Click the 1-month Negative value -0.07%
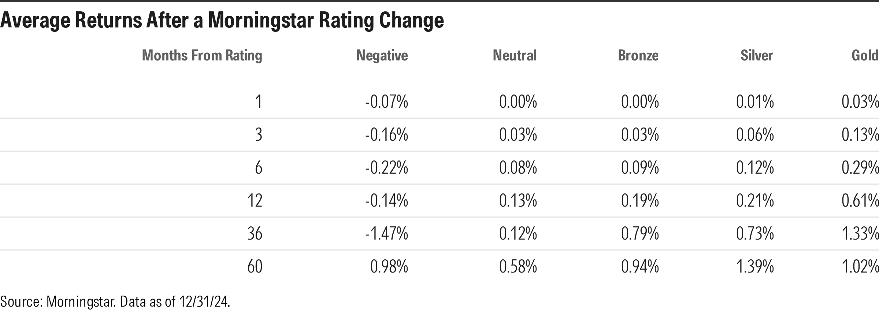879x311 pixels. coord(386,101)
